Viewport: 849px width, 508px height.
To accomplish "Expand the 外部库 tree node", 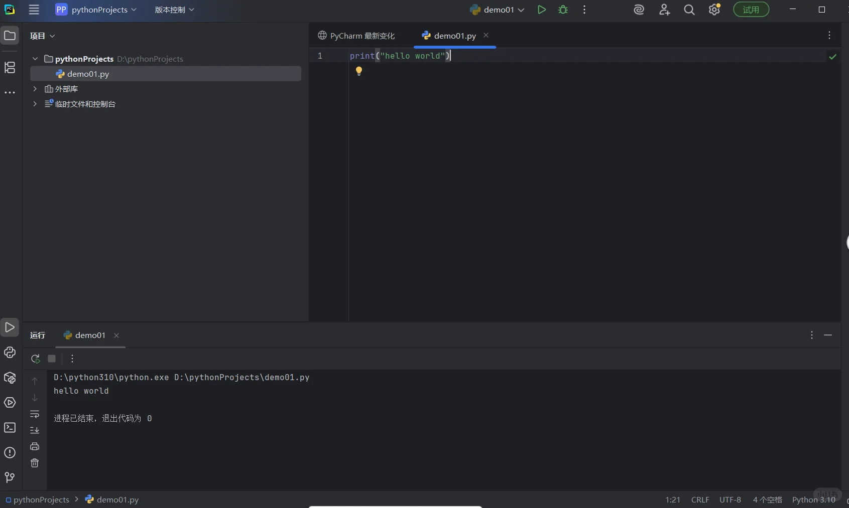I will pyautogui.click(x=34, y=89).
